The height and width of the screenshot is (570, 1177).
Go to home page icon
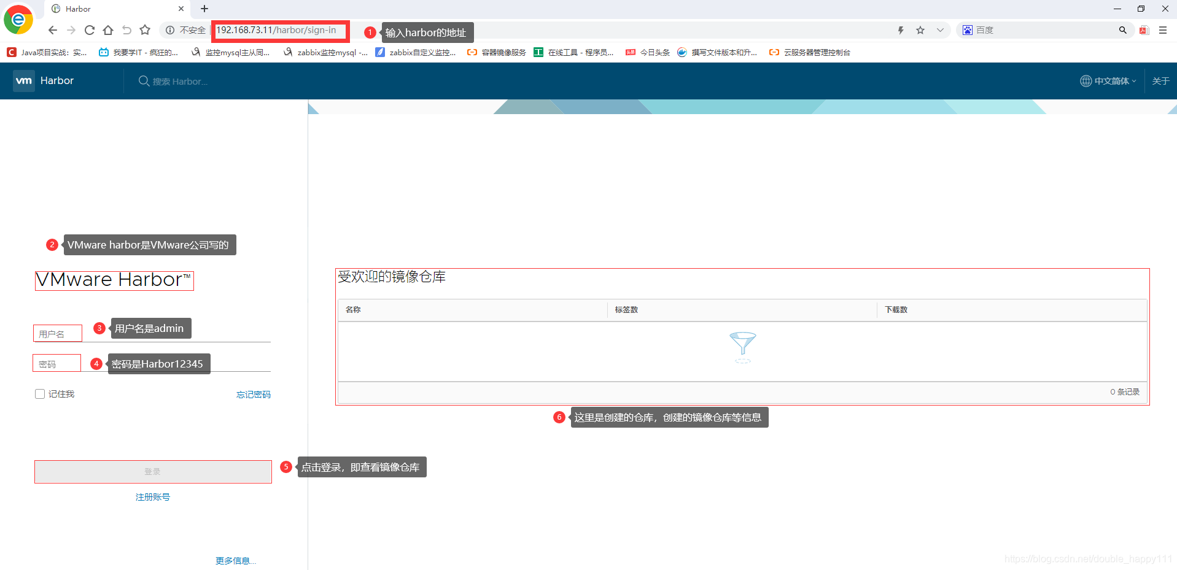(108, 30)
